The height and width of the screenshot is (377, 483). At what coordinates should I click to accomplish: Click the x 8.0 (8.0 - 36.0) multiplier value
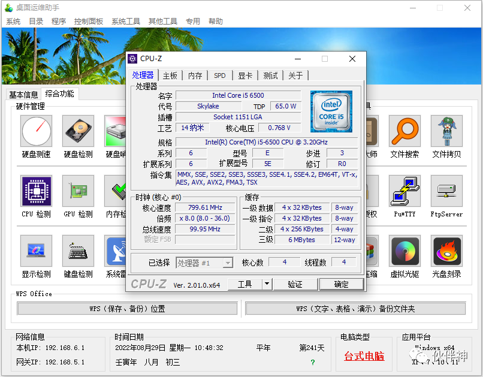coord(205,218)
